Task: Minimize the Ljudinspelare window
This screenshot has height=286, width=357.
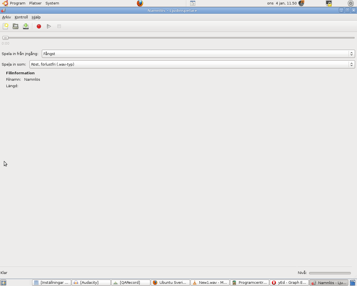Action: click(x=341, y=10)
